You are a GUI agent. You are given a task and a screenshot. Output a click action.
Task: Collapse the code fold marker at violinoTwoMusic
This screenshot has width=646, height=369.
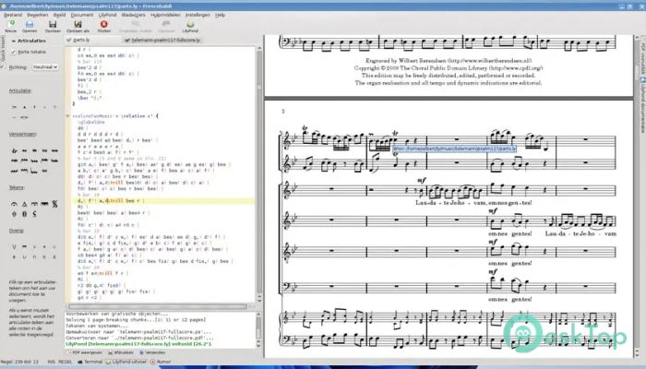coord(68,116)
